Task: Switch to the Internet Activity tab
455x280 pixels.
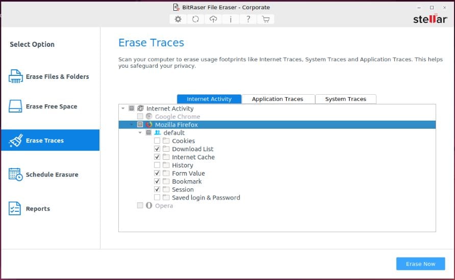Action: [209, 99]
